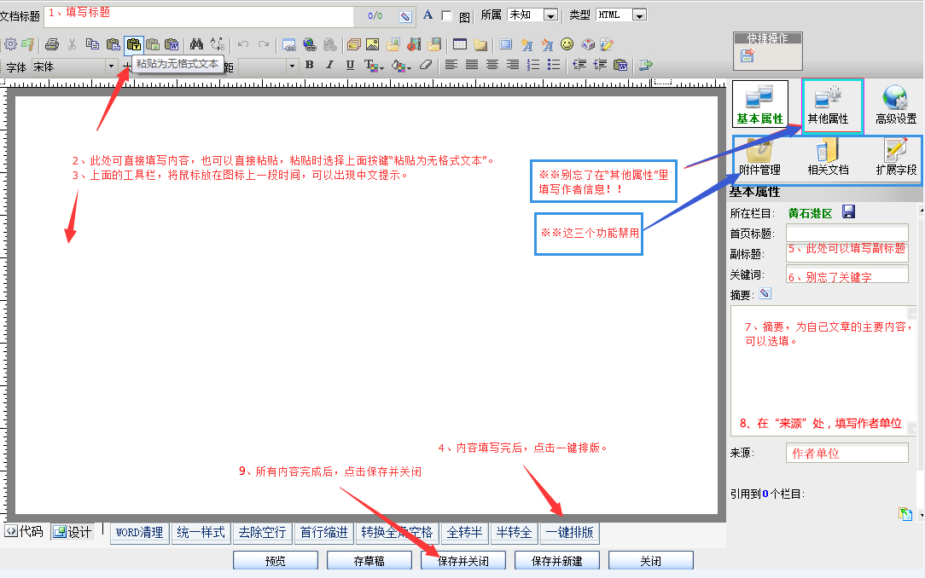Switch to the 设计 design view
The width and height of the screenshot is (925, 578).
point(72,532)
